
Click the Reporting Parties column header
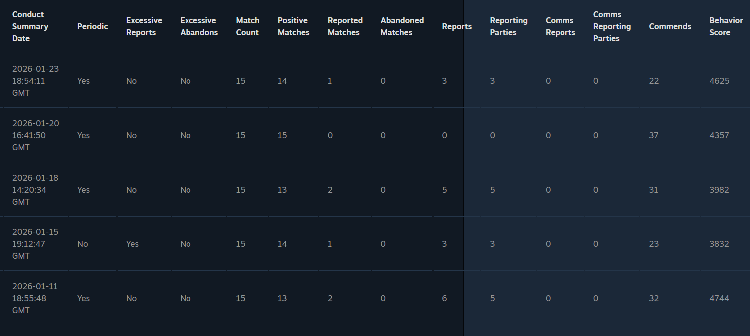tap(509, 26)
